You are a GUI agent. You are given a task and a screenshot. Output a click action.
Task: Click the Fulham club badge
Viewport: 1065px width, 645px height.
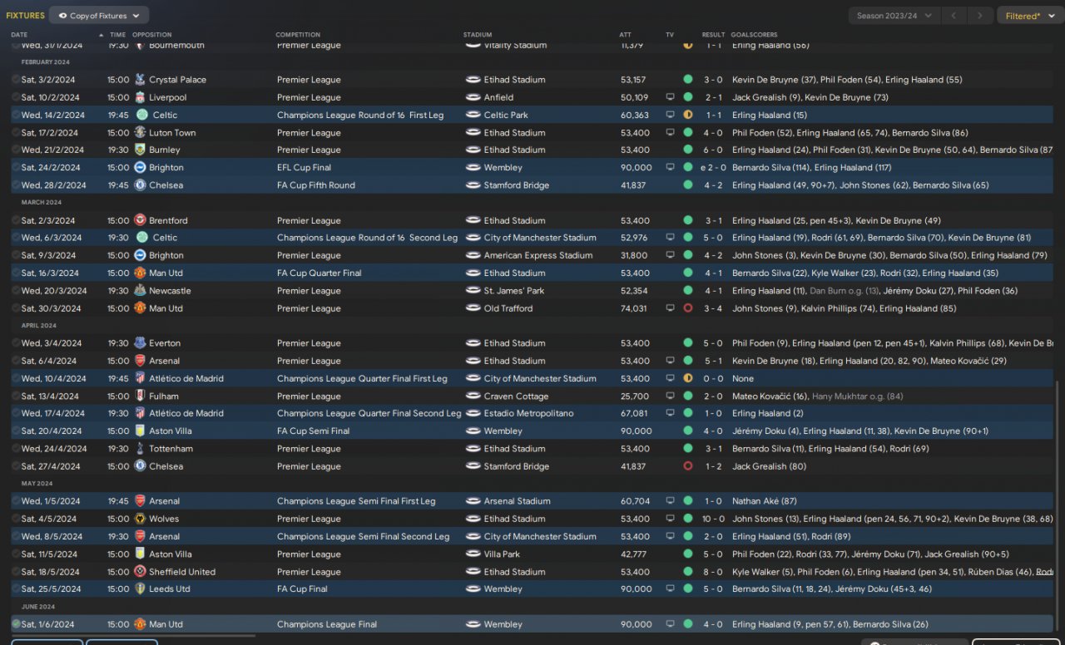[x=141, y=396]
